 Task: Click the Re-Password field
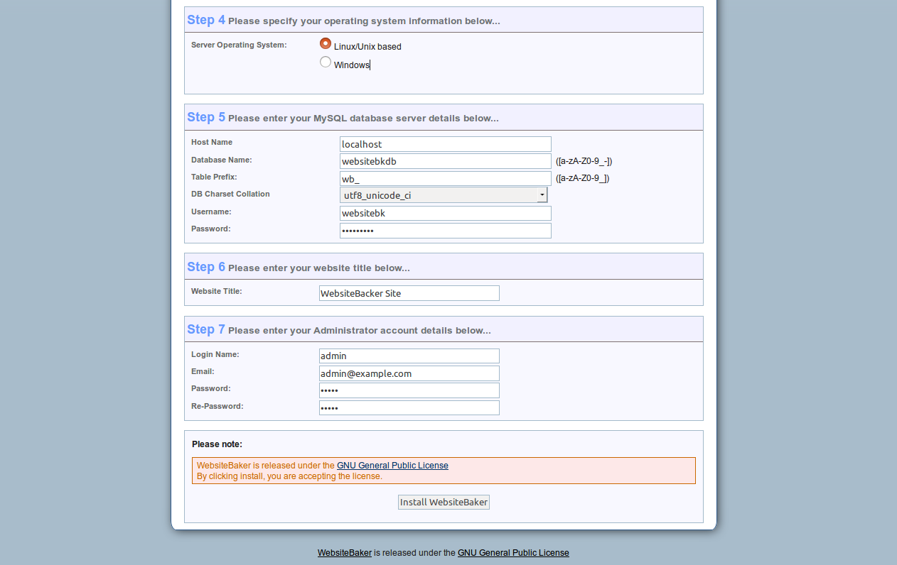click(409, 408)
